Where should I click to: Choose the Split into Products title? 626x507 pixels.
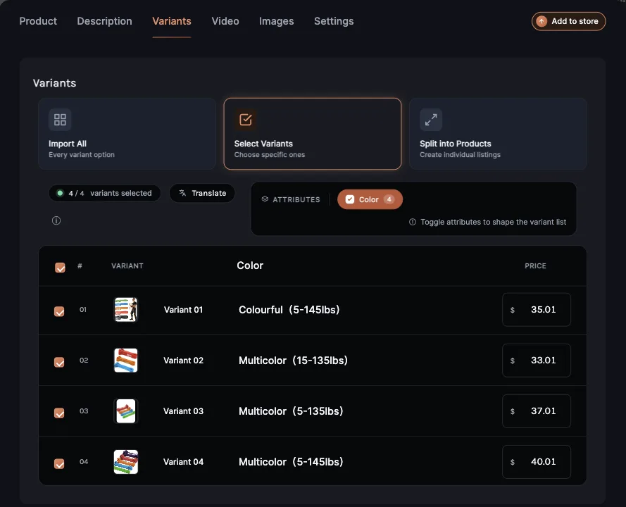pyautogui.click(x=456, y=144)
